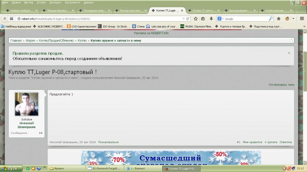Click 'Пожаловаться' report link
The height and width of the screenshot is (172, 307).
tap(108, 142)
